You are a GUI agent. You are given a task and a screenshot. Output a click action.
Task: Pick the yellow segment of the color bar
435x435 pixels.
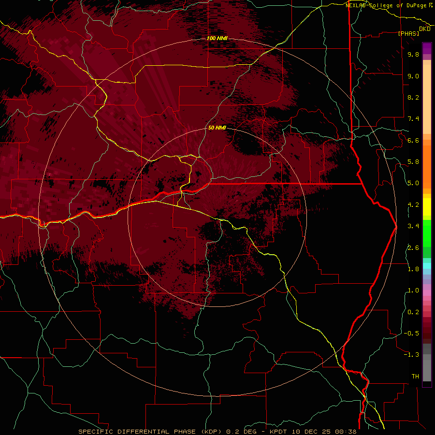point(427,207)
